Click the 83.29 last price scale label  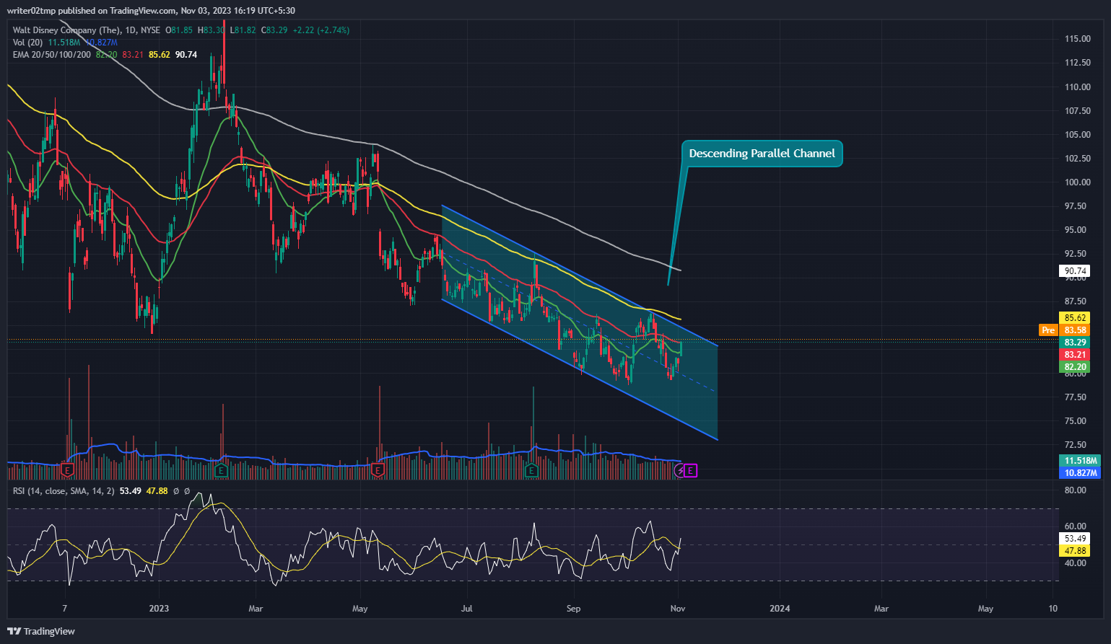(1075, 343)
